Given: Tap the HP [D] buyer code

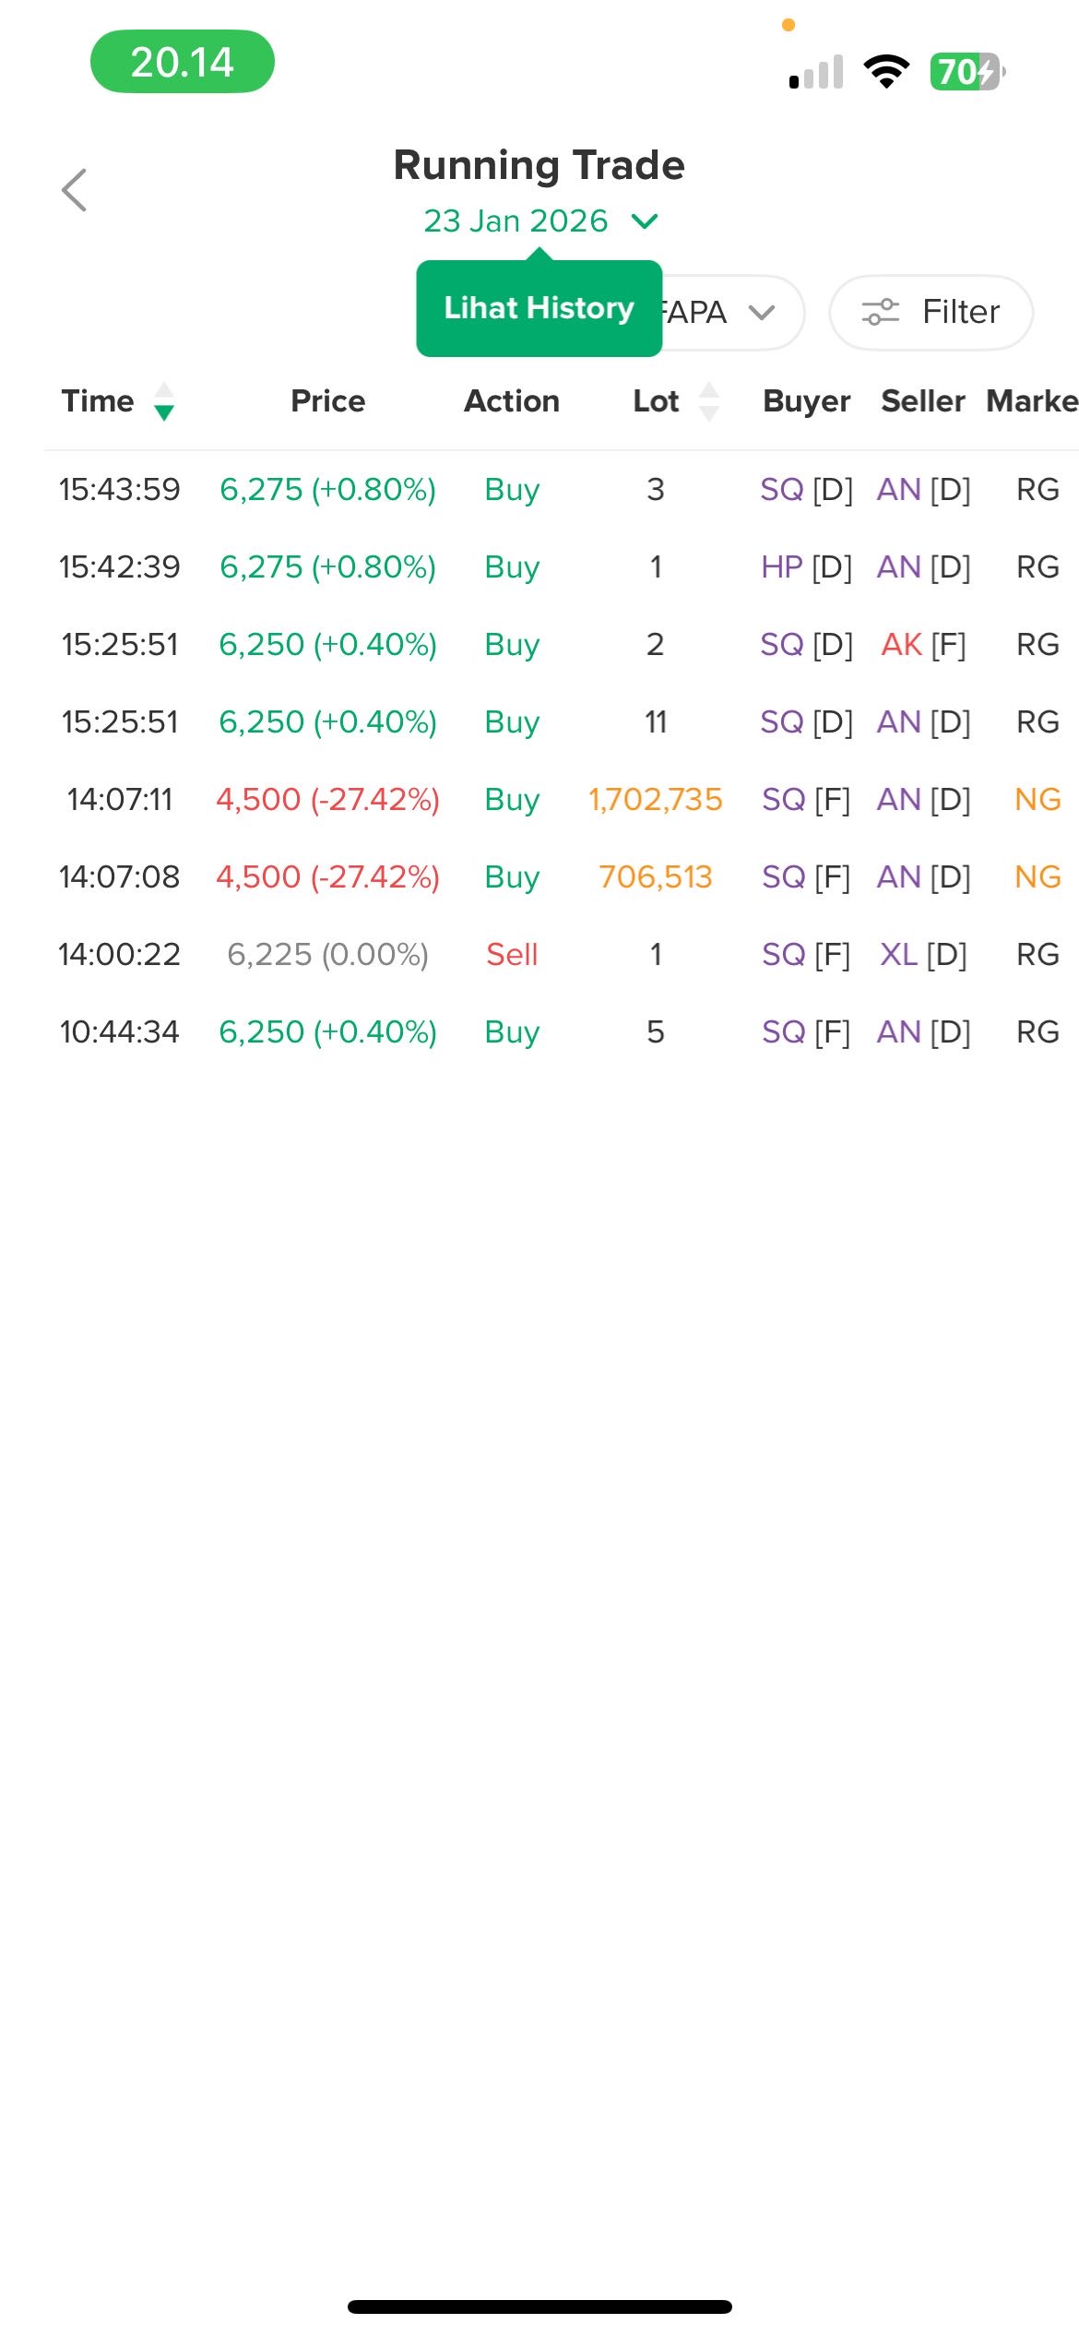Looking at the screenshot, I should 806,567.
